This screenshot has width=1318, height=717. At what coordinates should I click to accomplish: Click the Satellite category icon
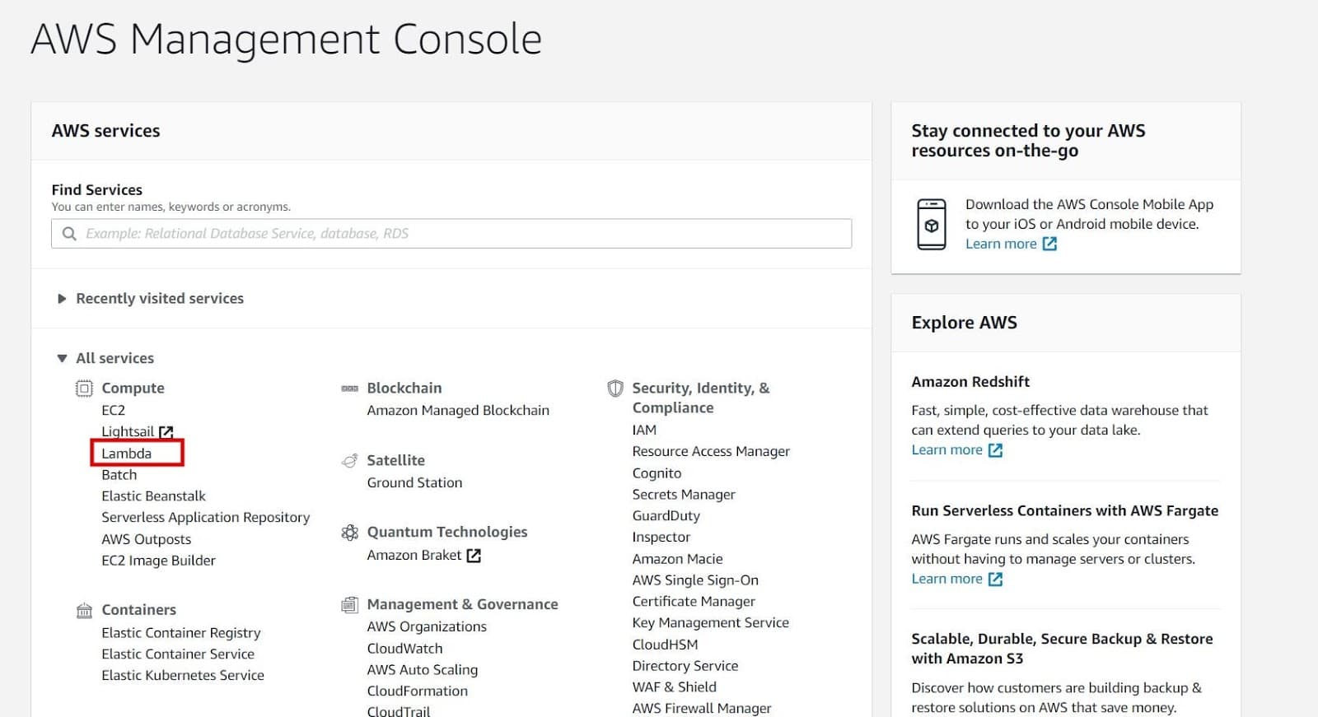click(x=349, y=460)
